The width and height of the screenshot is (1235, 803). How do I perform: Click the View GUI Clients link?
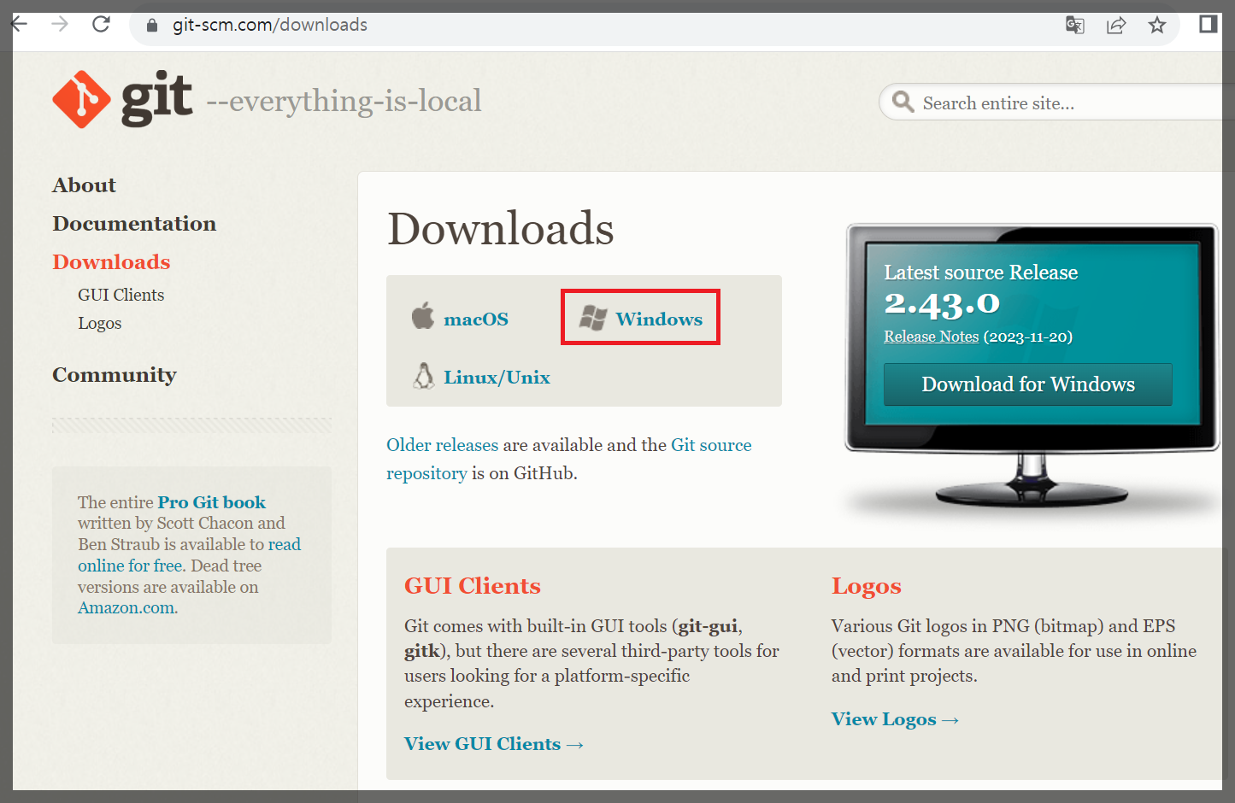point(494,744)
